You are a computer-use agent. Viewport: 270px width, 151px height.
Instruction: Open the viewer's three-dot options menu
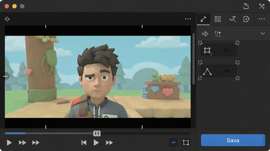coord(188,19)
